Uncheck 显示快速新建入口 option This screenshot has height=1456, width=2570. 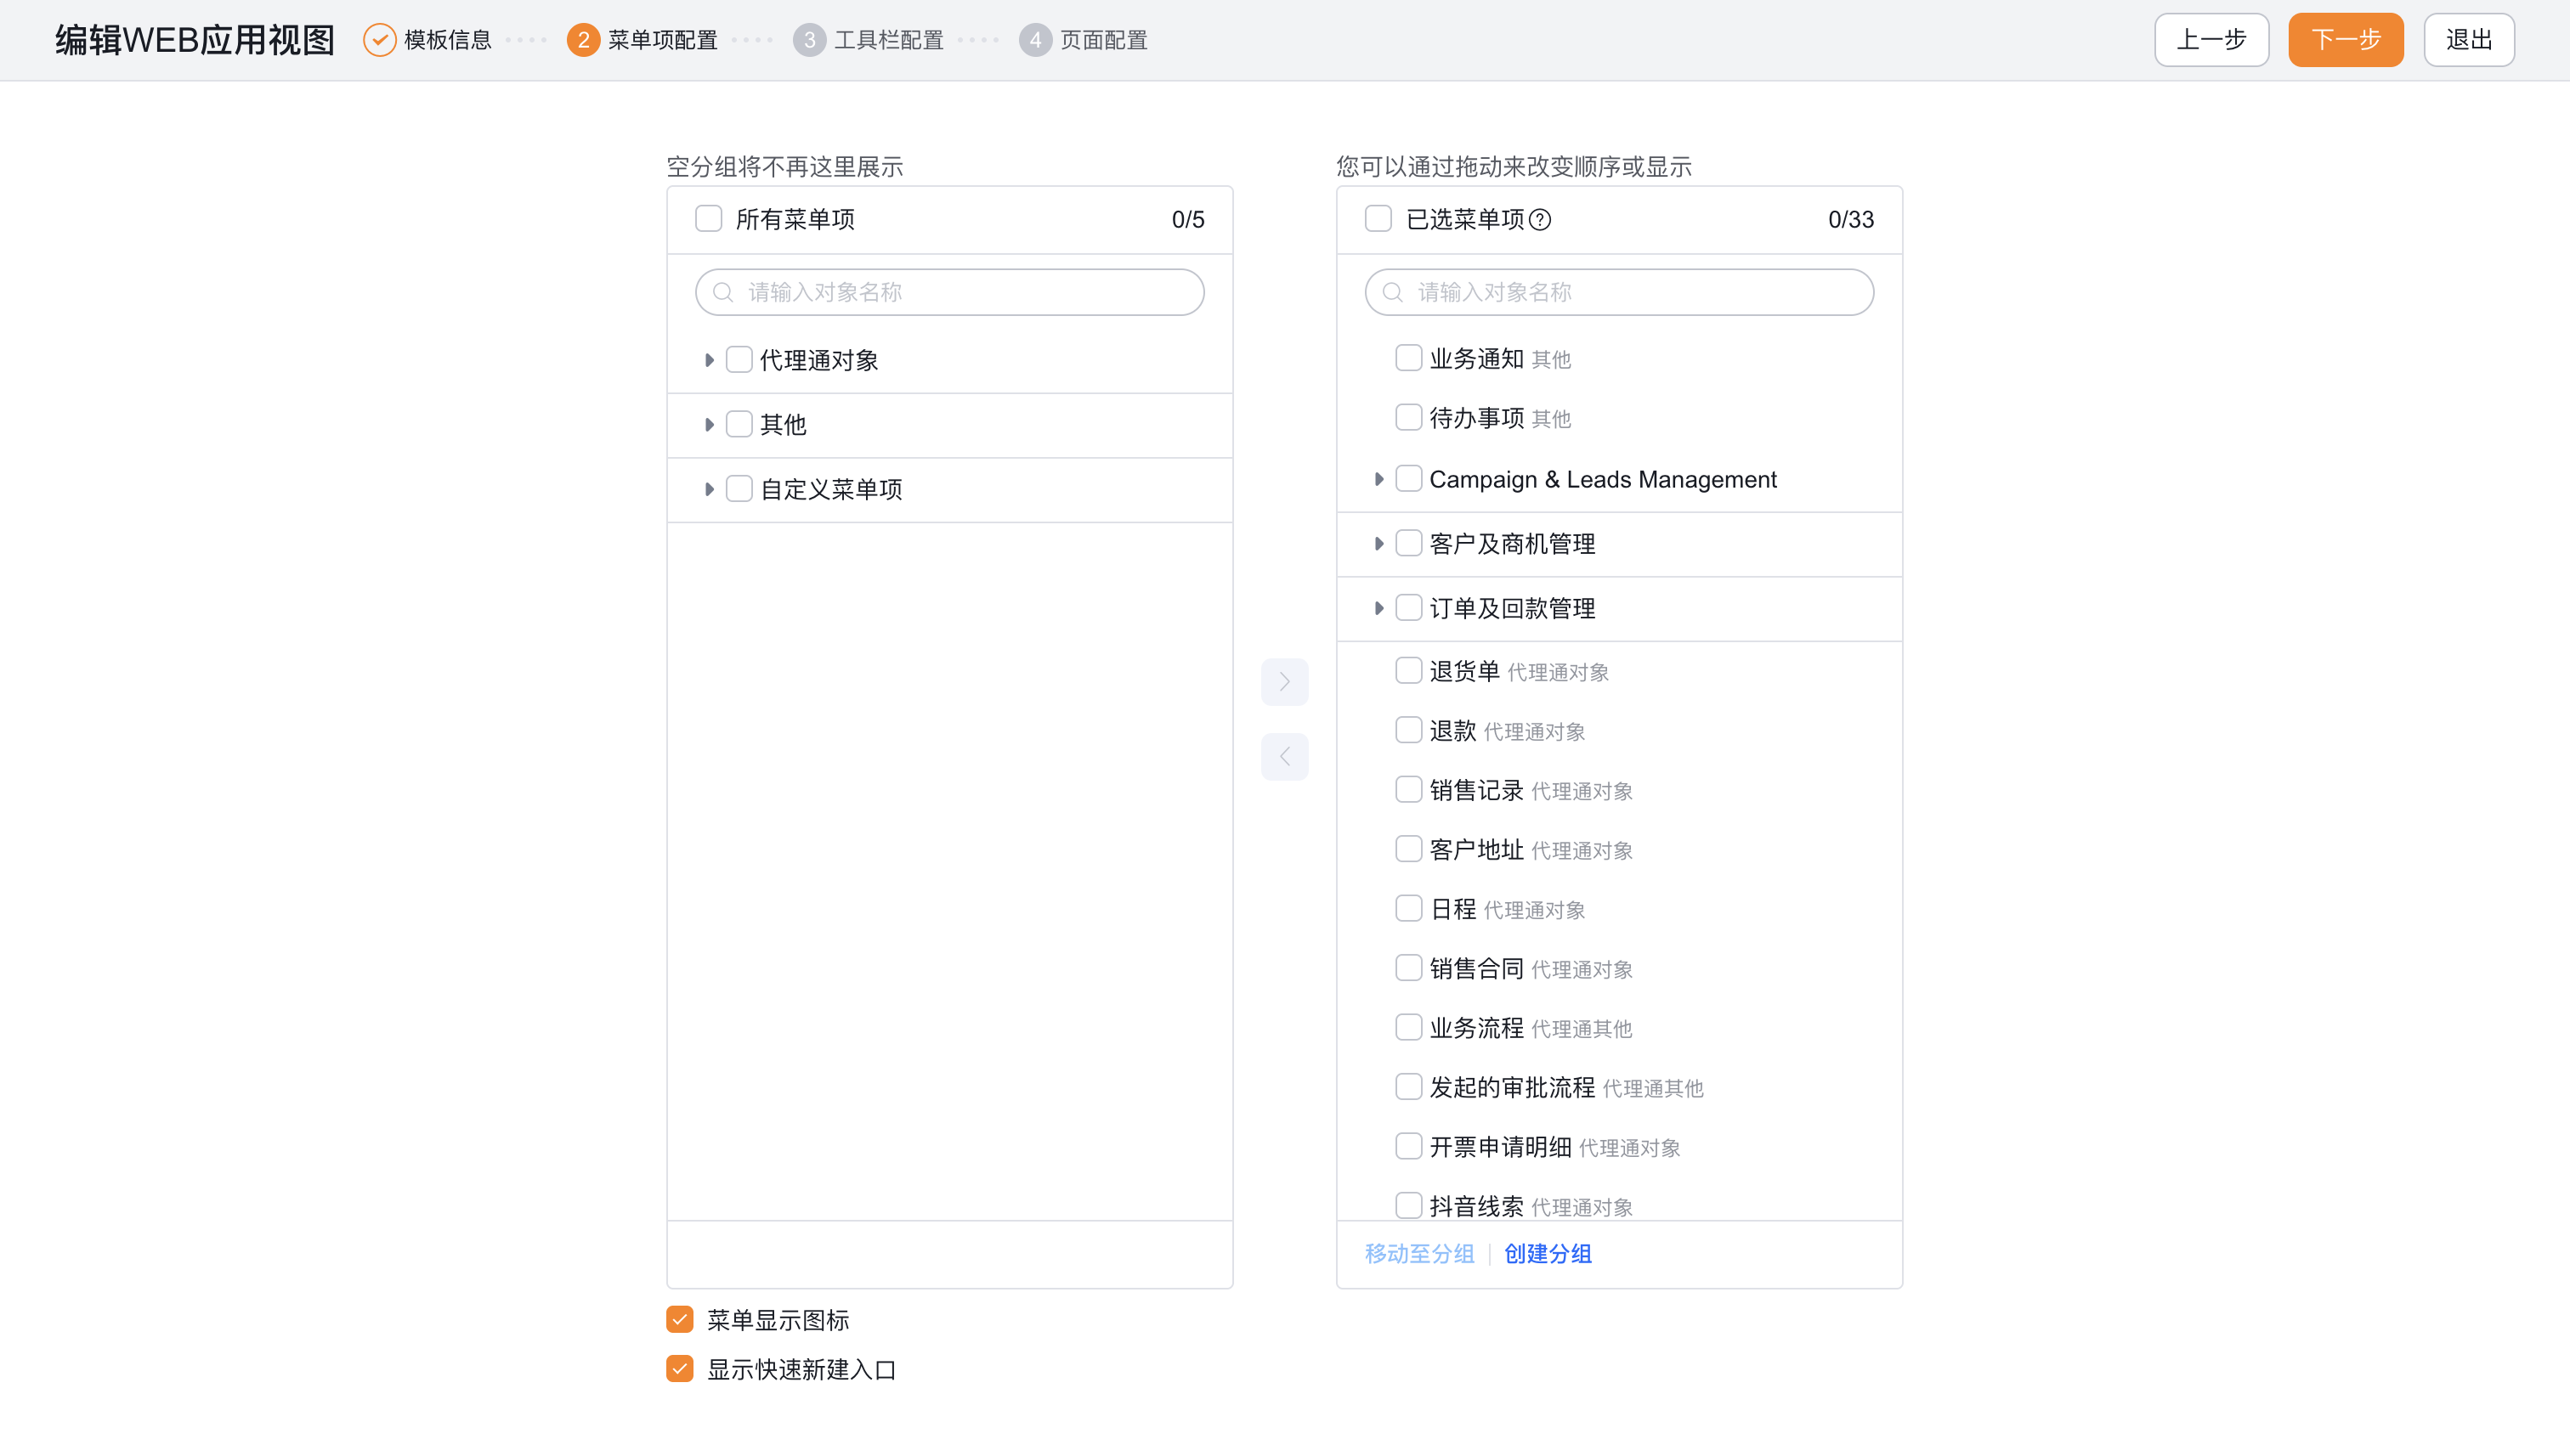[x=680, y=1369]
